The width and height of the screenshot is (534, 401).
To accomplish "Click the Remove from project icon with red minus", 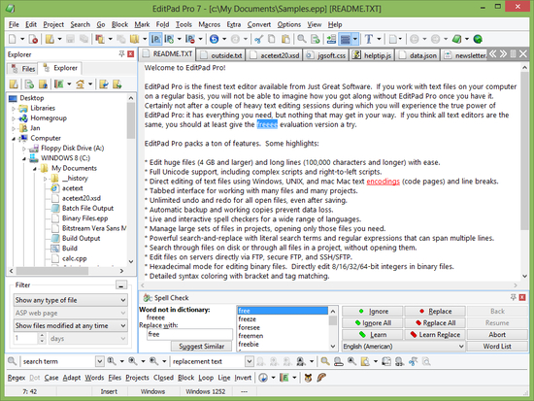I will (x=190, y=39).
